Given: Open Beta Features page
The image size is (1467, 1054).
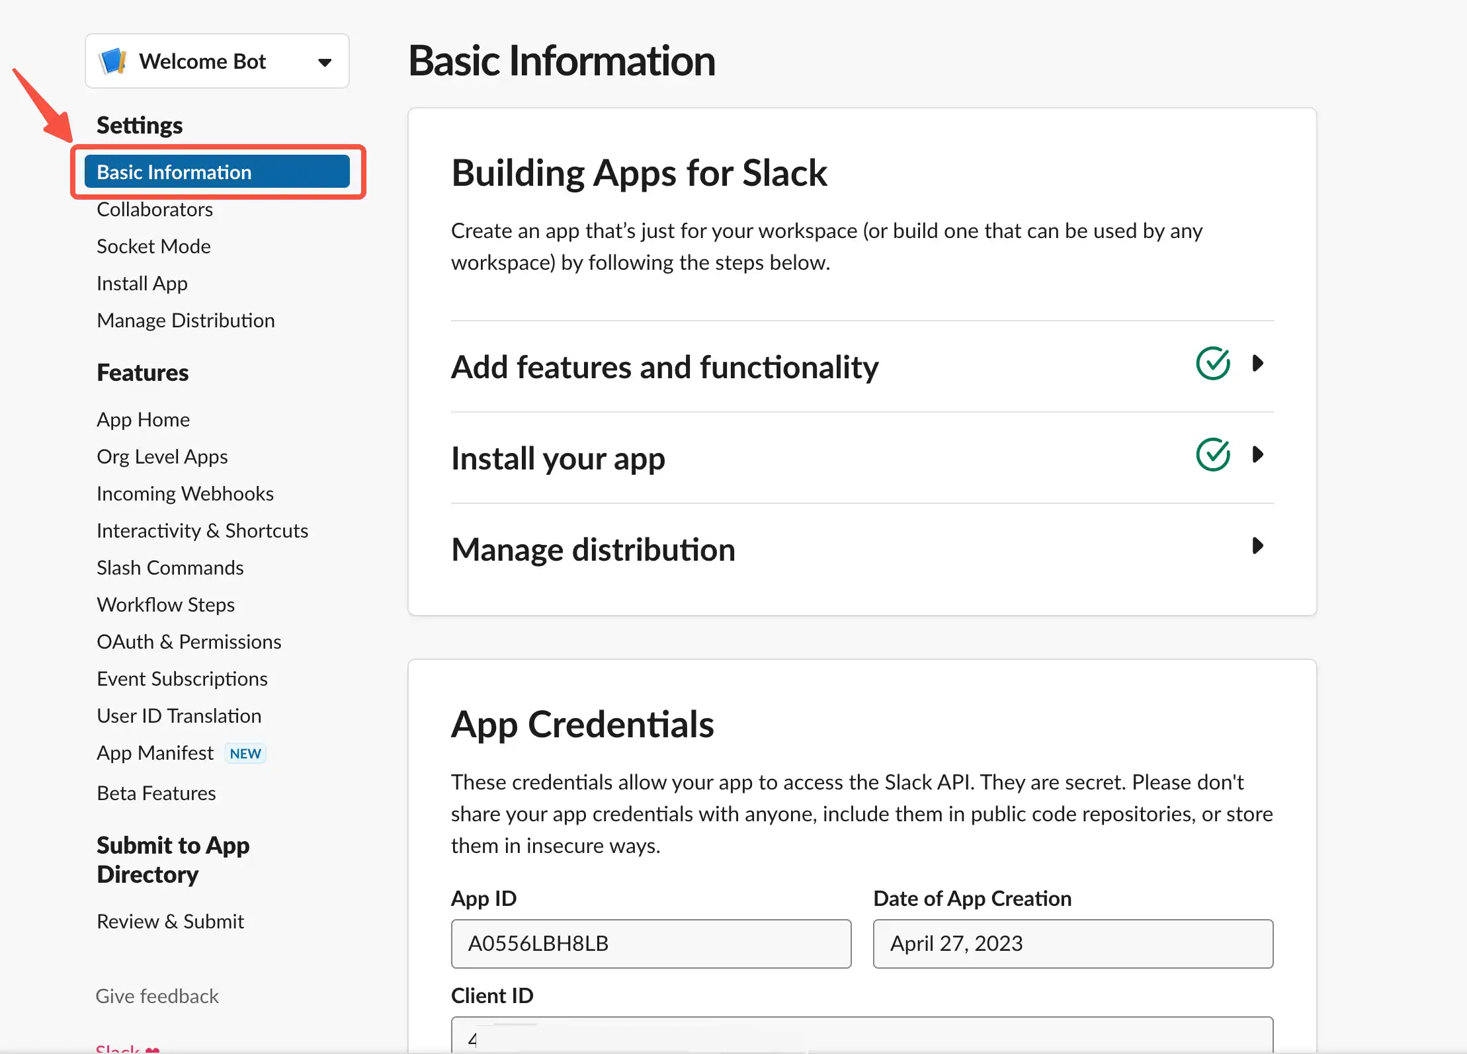Looking at the screenshot, I should tap(157, 793).
